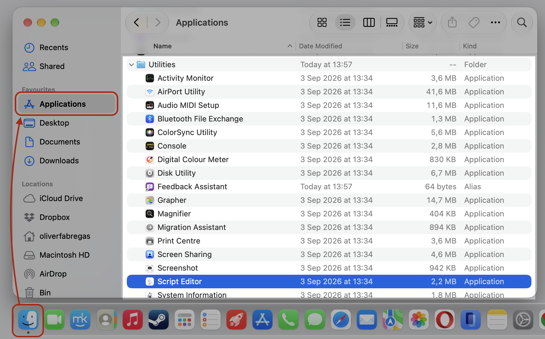Select the Disk Utility icon
545x339 pixels.
pos(150,173)
